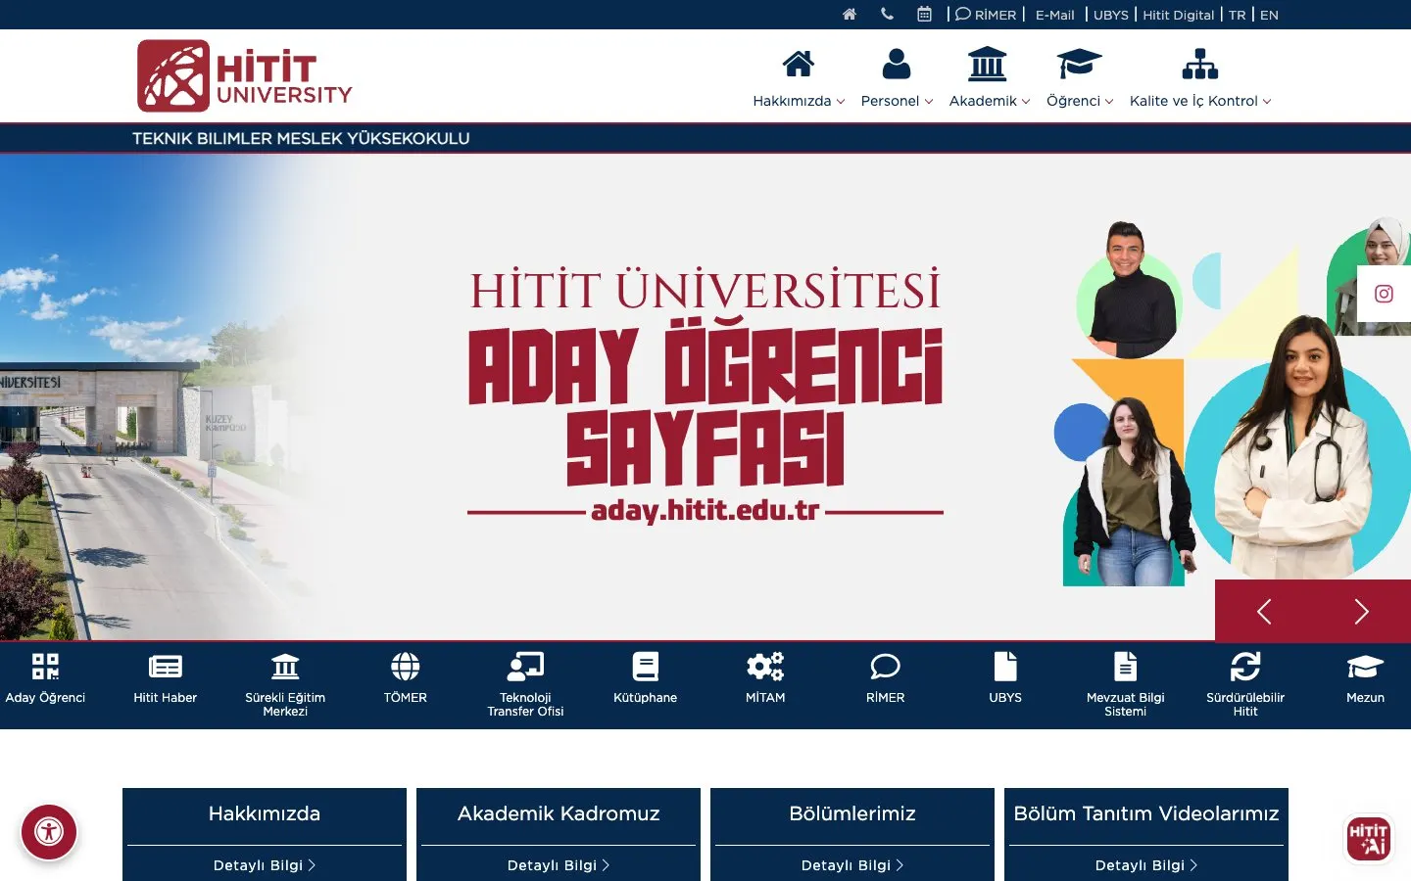
Task: Open the Instagram icon on the banner
Action: click(1384, 294)
